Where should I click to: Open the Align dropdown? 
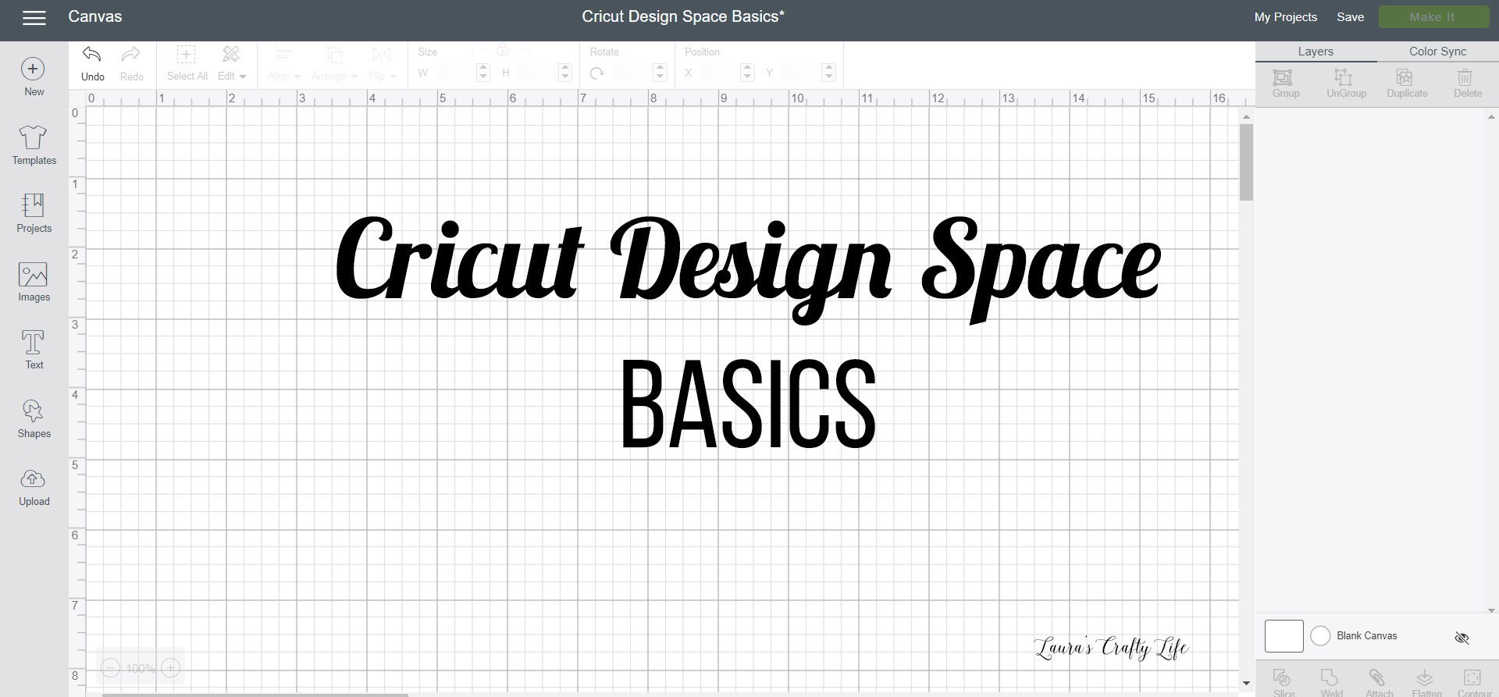[x=283, y=63]
